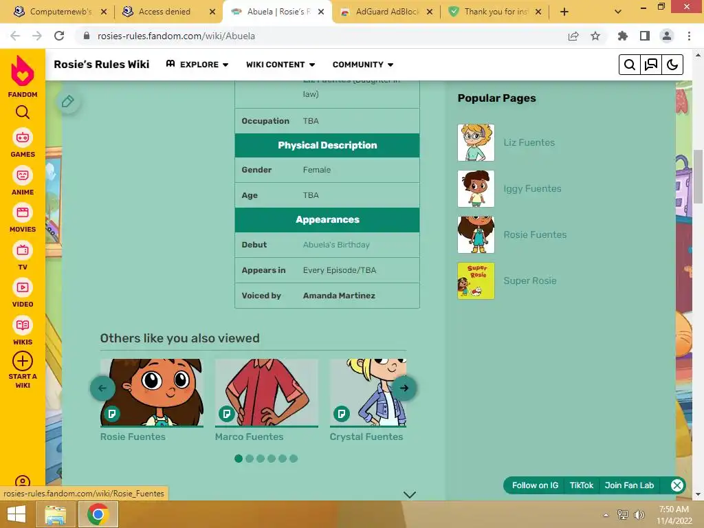Screen dimensions: 704x528
Task: Share this page icon in address bar
Action: 573,36
